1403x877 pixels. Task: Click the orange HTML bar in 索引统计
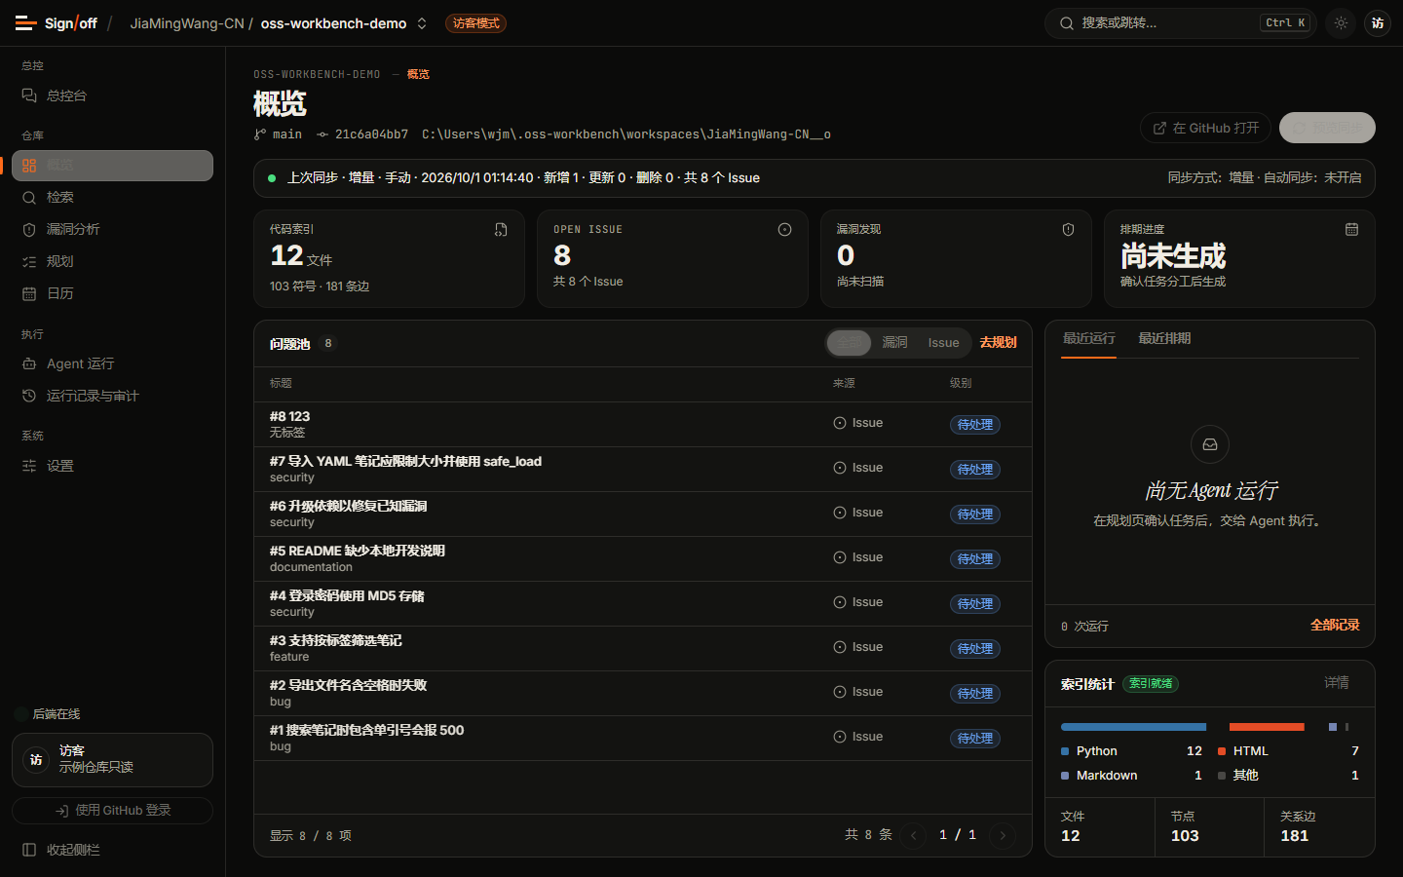tap(1267, 727)
